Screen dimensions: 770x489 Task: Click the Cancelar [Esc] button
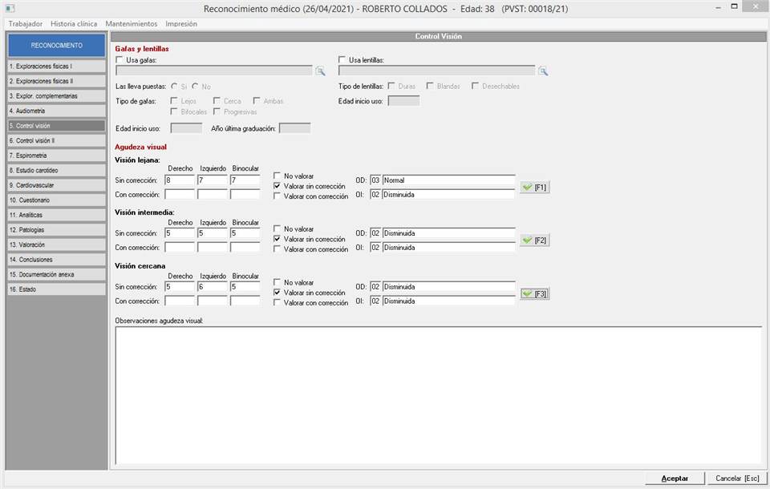coord(737,479)
